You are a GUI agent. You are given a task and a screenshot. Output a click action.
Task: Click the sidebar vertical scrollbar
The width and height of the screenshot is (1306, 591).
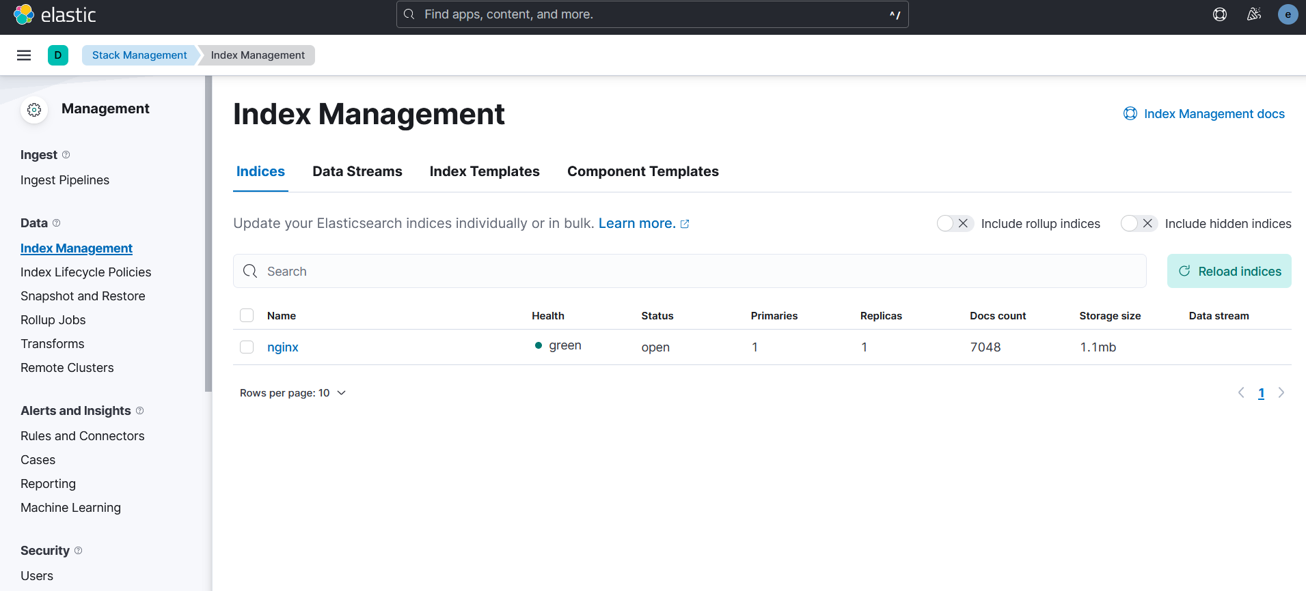pos(208,234)
